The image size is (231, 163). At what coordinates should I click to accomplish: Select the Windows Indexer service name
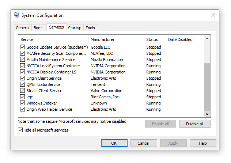point(42,103)
